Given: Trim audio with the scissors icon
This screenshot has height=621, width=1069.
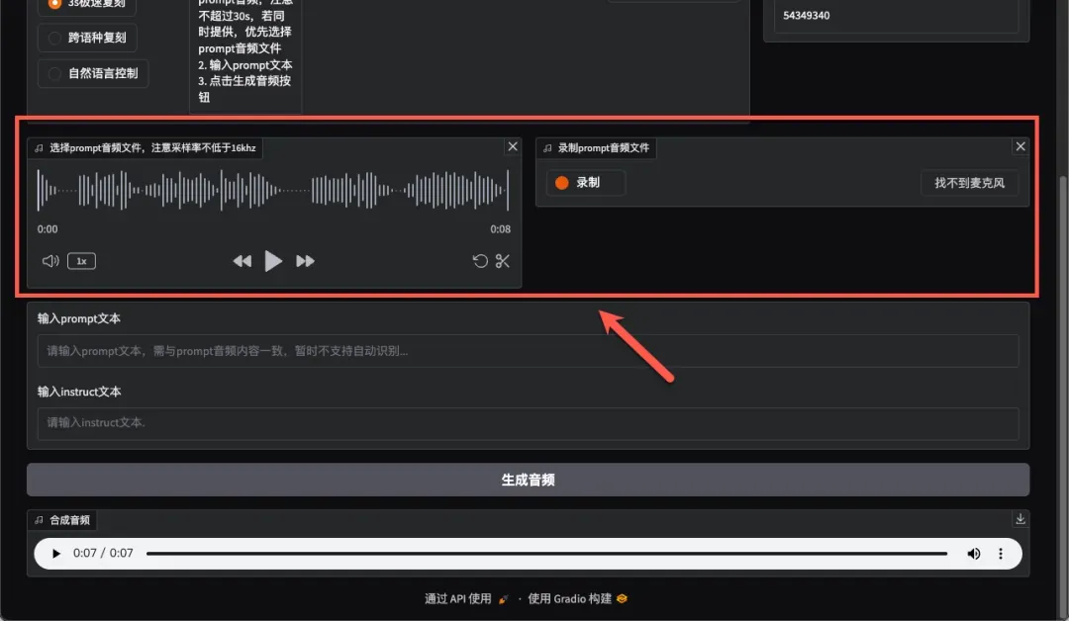Looking at the screenshot, I should pyautogui.click(x=503, y=261).
